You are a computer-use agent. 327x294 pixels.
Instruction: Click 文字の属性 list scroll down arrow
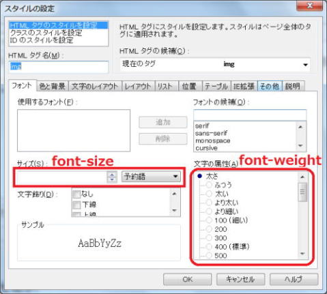[x=302, y=254]
